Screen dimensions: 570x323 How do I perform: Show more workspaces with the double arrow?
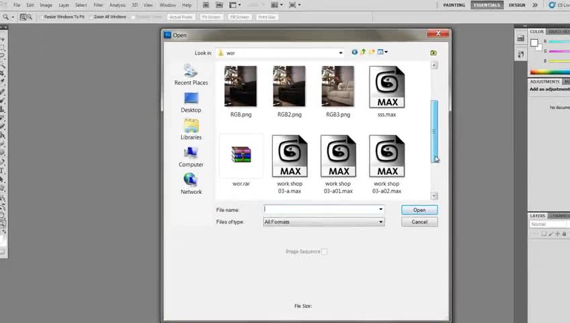[x=535, y=5]
